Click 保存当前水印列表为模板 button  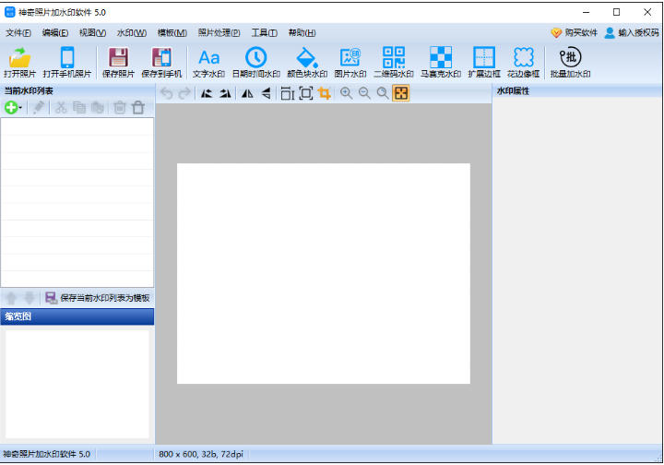click(97, 298)
